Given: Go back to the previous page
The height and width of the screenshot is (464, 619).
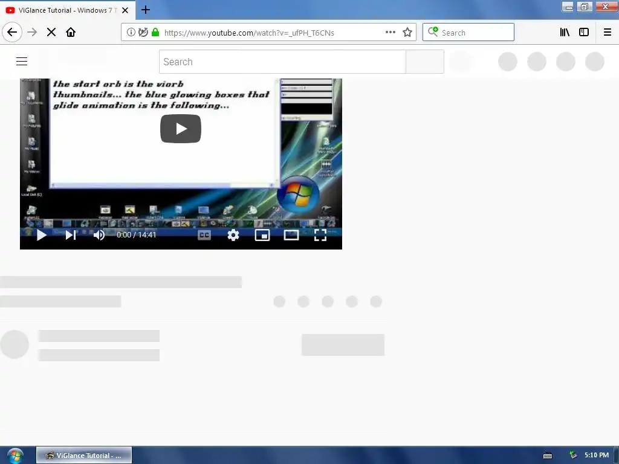Looking at the screenshot, I should tap(12, 32).
